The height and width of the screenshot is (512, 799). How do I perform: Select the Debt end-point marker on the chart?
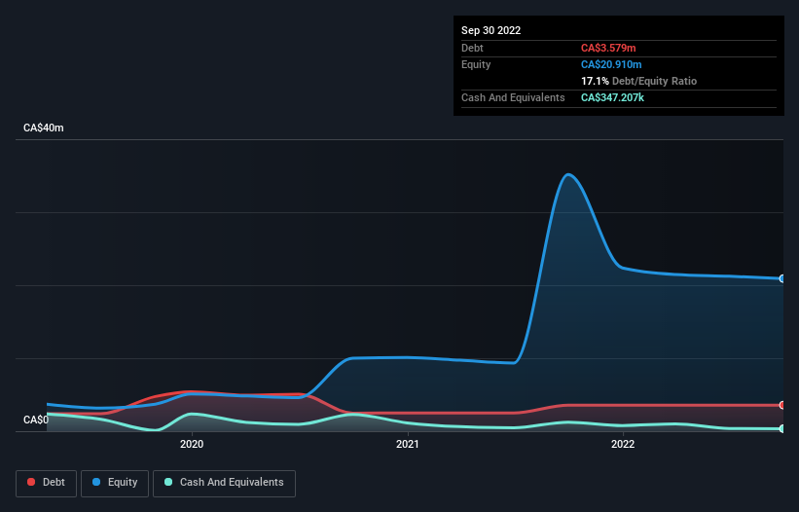point(782,405)
